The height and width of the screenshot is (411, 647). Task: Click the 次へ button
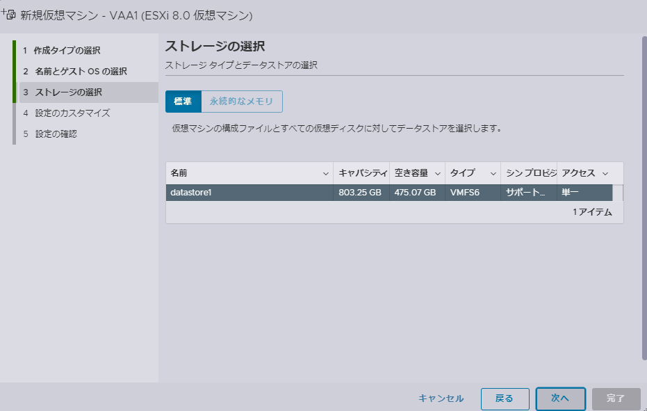click(560, 398)
